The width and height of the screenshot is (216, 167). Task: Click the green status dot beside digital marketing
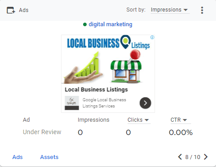(85, 24)
